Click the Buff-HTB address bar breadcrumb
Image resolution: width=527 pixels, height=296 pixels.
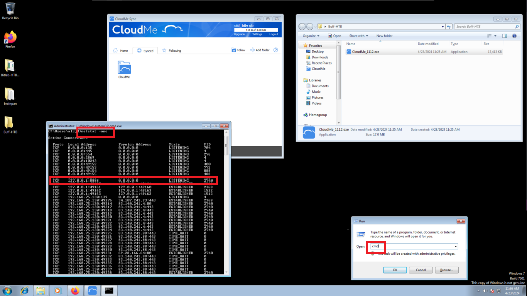(335, 27)
